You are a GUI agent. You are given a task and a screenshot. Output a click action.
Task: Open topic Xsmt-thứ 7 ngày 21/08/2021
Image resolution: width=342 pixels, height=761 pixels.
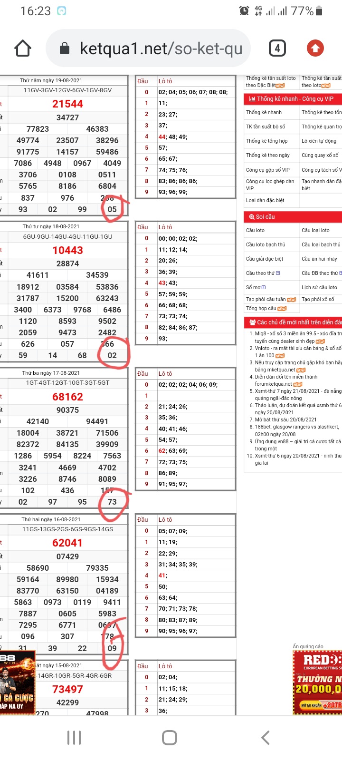coord(298,394)
